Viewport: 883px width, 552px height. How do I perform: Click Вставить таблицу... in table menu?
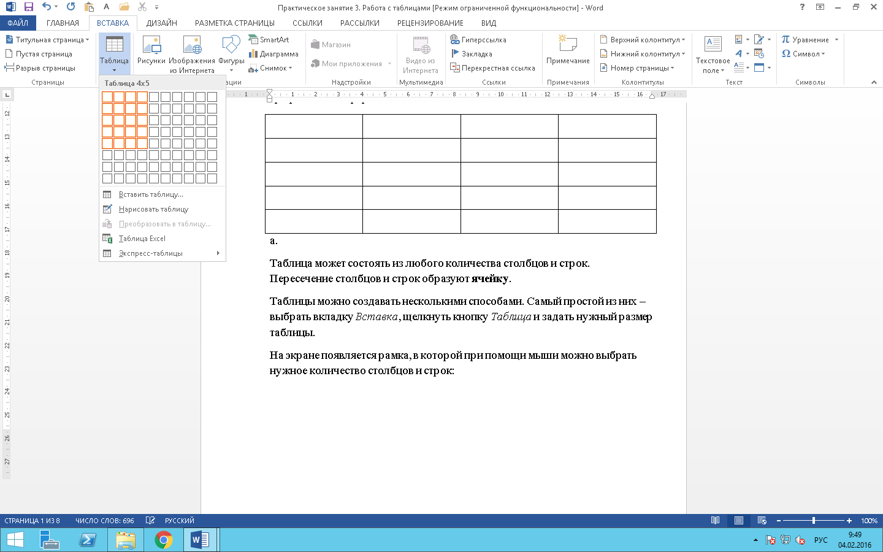[162, 194]
